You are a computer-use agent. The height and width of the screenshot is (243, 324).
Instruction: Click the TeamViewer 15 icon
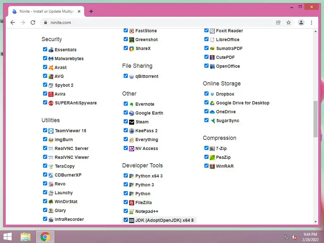pos(51,131)
